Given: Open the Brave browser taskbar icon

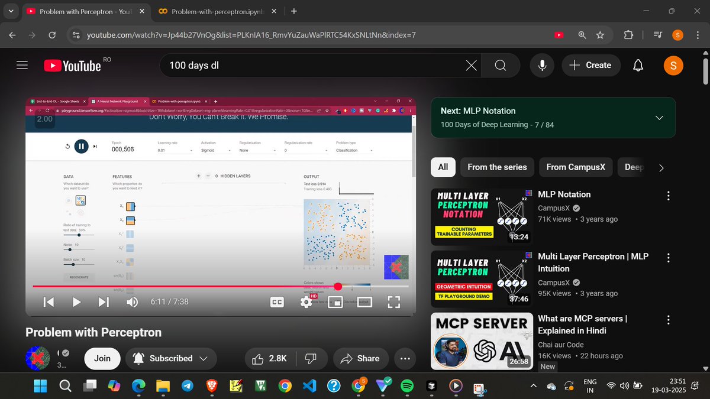Looking at the screenshot, I should (x=212, y=386).
